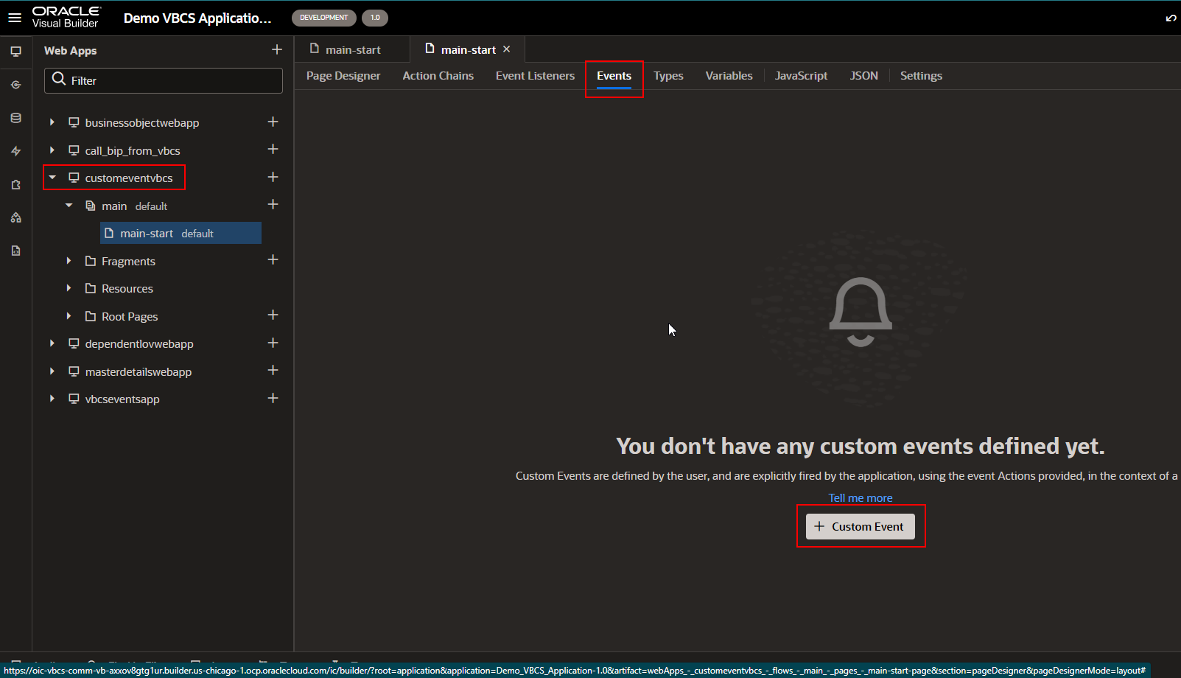Open the Settings tab
Viewport: 1181px width, 678px height.
point(921,76)
